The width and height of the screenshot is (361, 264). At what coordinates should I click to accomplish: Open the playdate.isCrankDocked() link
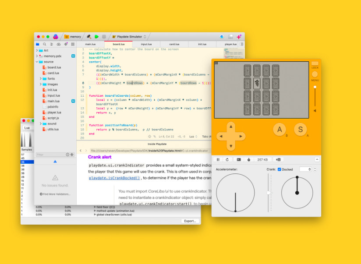click(x=114, y=178)
